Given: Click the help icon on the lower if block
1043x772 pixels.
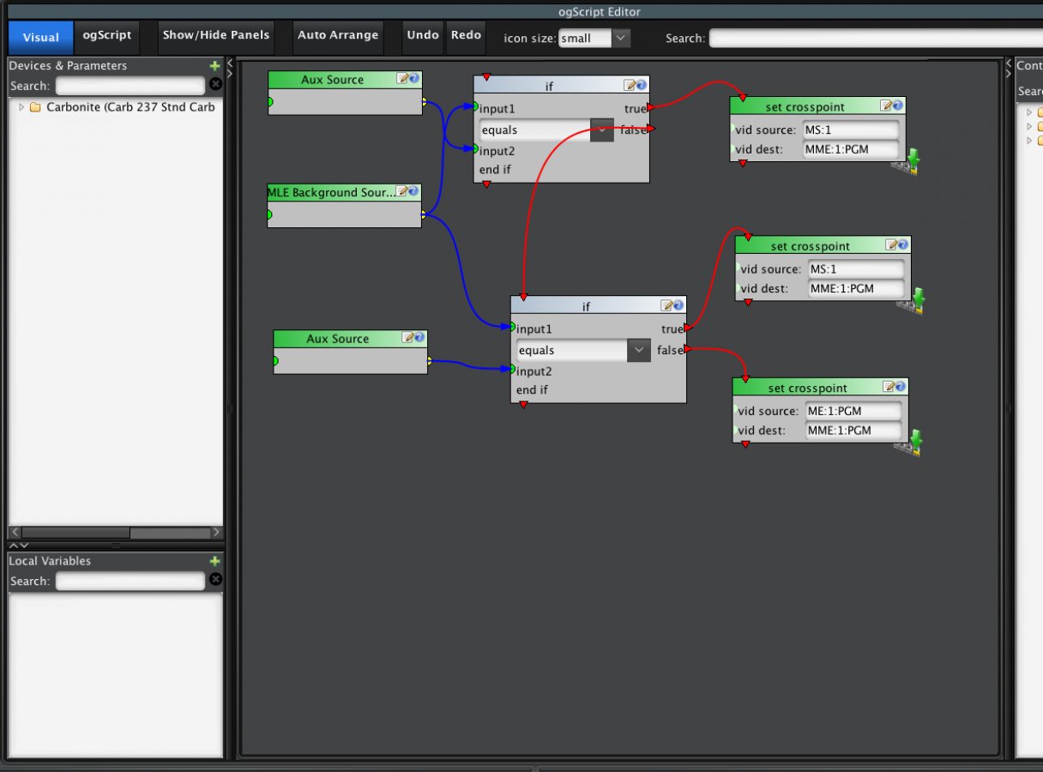Looking at the screenshot, I should coord(678,305).
